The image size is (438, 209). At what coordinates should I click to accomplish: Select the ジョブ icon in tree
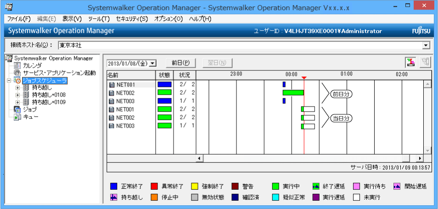tap(18, 109)
